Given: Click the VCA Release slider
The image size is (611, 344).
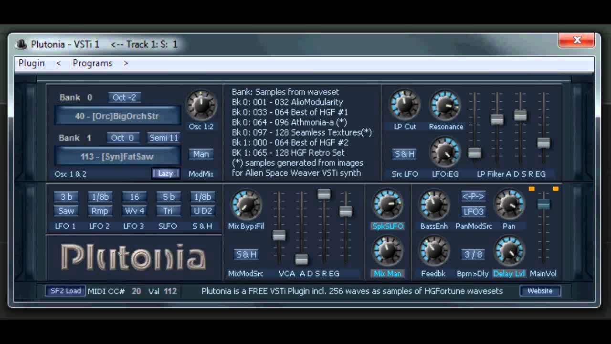Looking at the screenshot, I should pos(346,211).
